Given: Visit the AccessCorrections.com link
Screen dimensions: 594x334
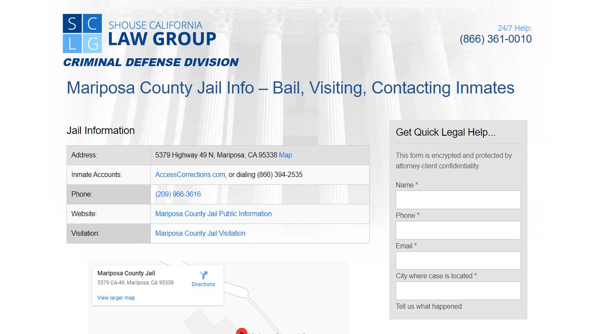Looking at the screenshot, I should tap(190, 174).
